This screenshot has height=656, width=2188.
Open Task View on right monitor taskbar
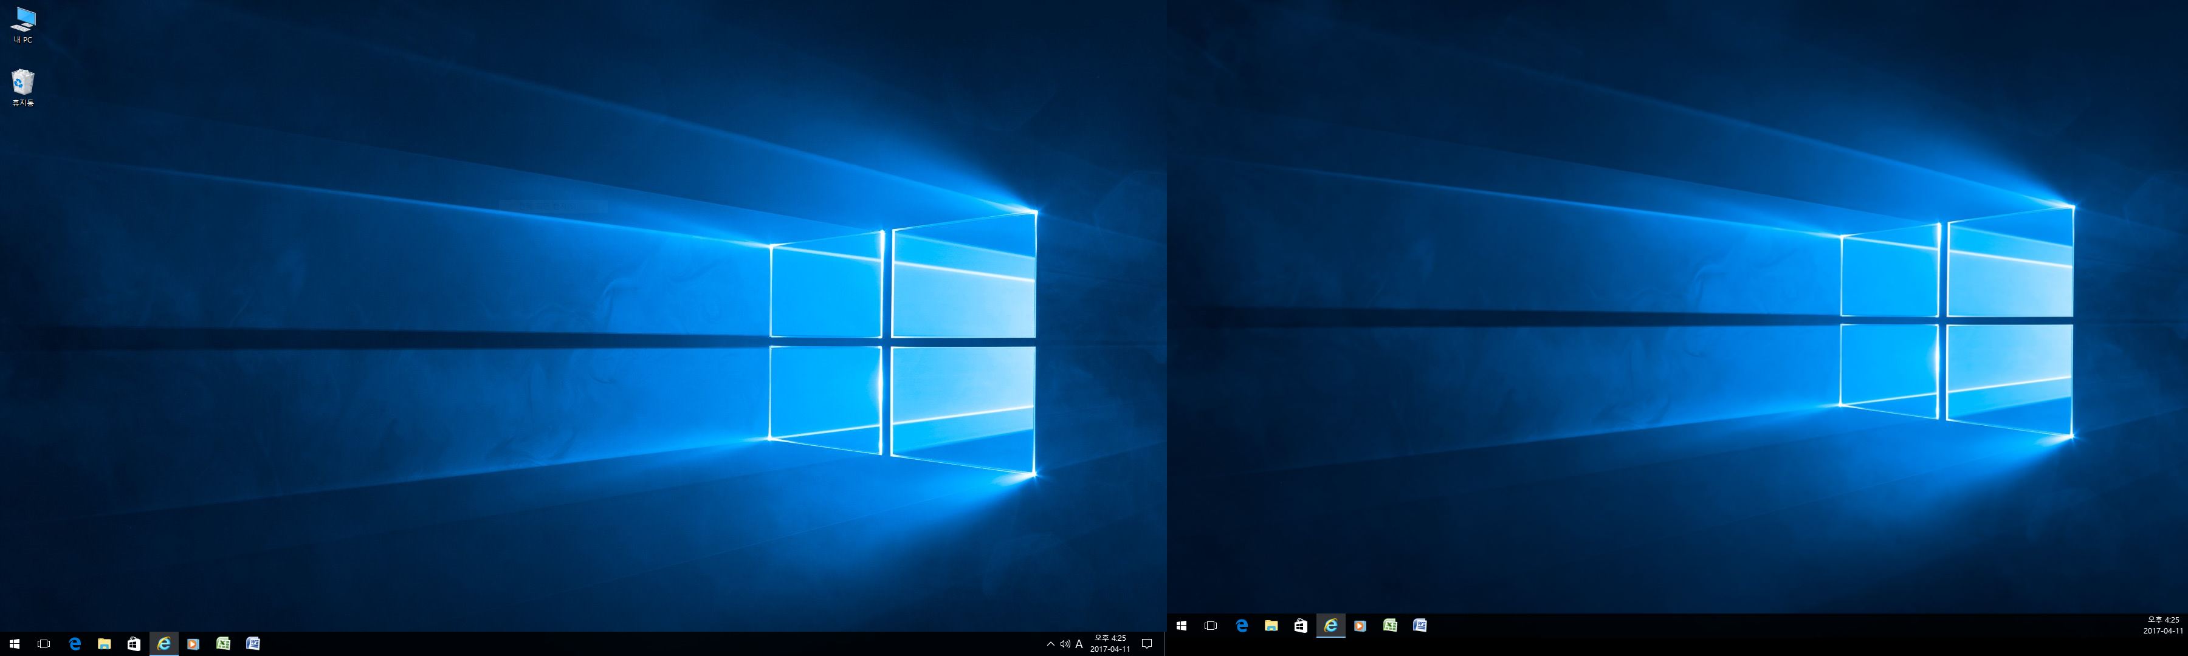(1211, 626)
